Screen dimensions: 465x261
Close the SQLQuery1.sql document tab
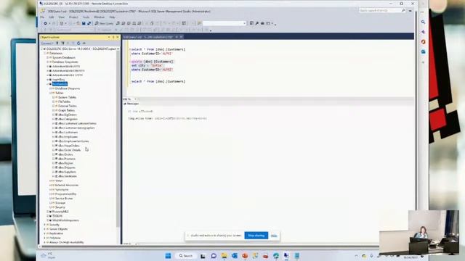pyautogui.click(x=181, y=37)
